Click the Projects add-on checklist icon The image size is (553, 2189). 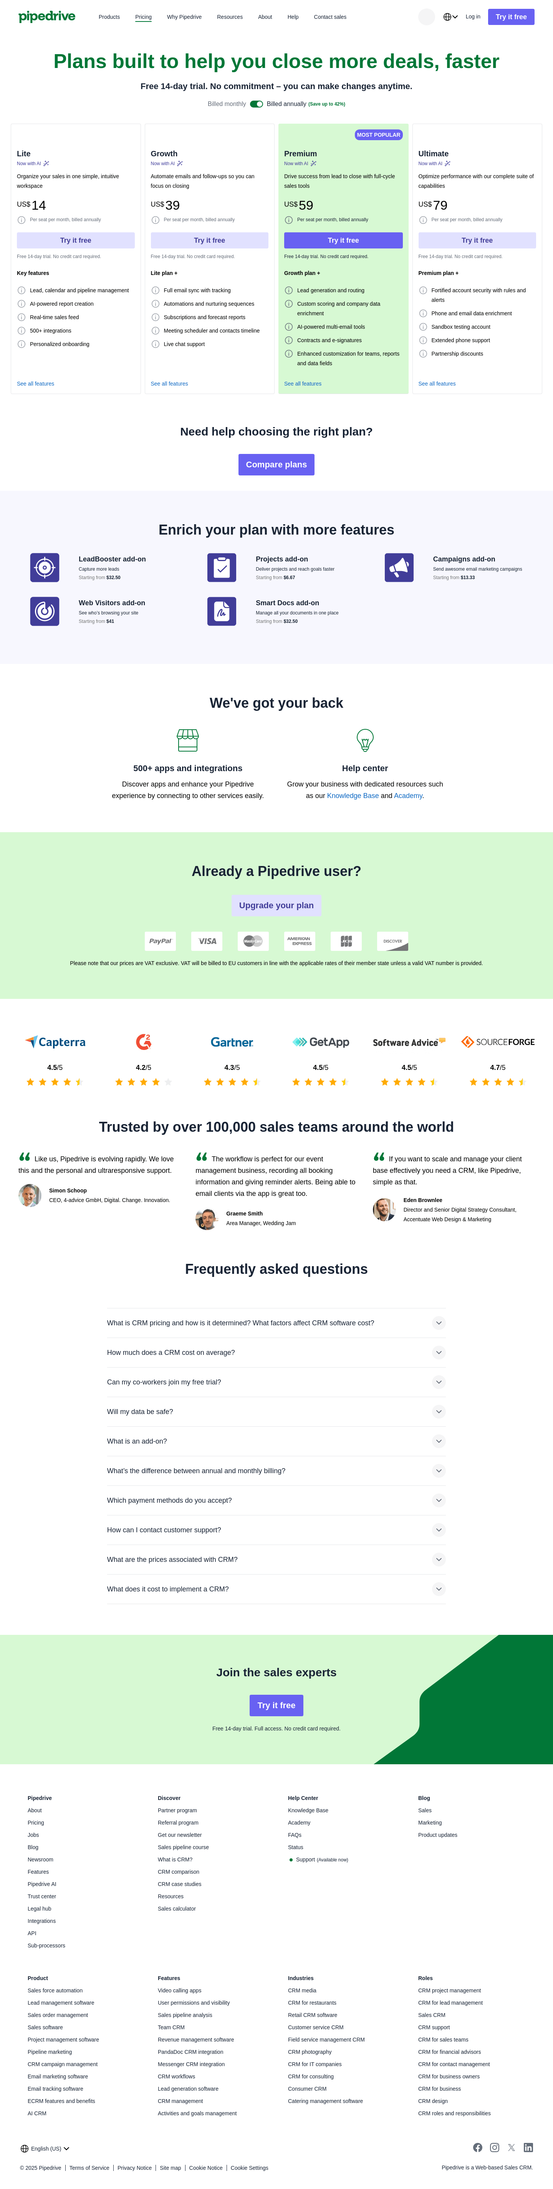click(222, 568)
